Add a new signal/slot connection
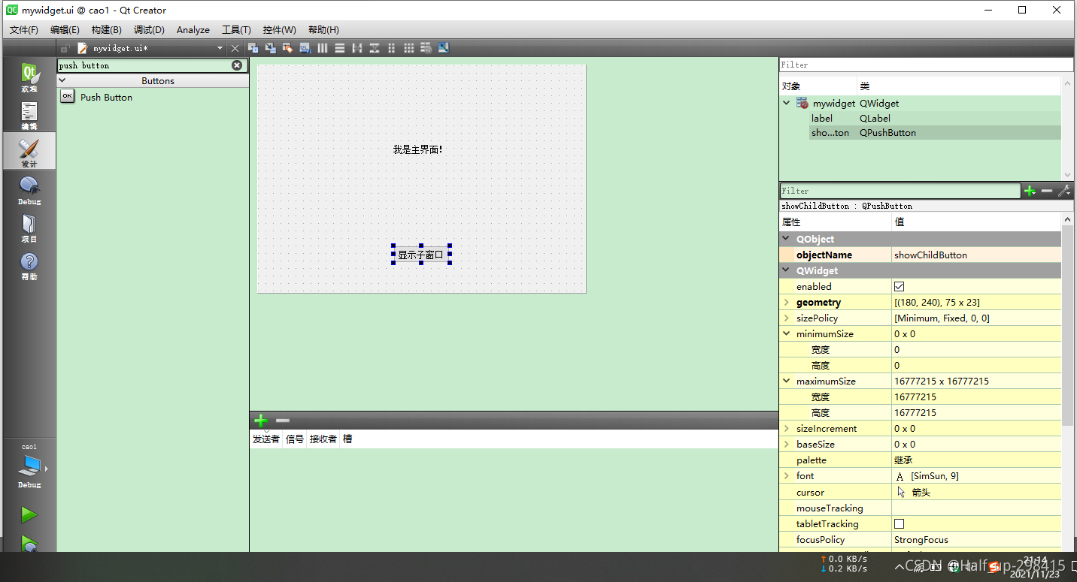The width and height of the screenshot is (1077, 582). [x=261, y=421]
